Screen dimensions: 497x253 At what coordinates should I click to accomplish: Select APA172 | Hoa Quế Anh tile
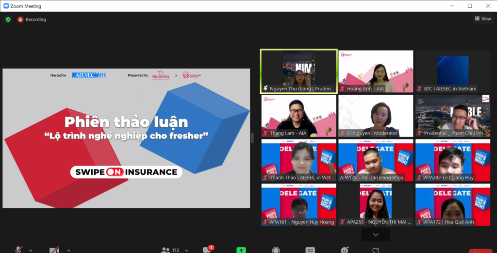click(453, 204)
